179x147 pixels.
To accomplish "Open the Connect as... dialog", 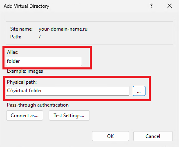I will 25,116.
